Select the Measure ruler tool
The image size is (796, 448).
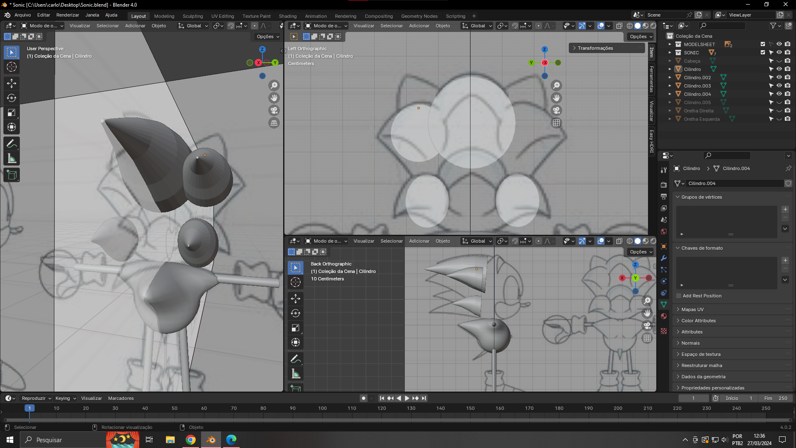(12, 159)
